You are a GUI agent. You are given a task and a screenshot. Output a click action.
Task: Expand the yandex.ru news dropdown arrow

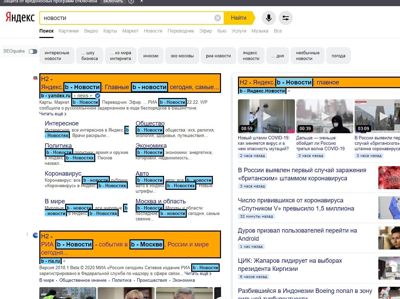[x=91, y=96]
